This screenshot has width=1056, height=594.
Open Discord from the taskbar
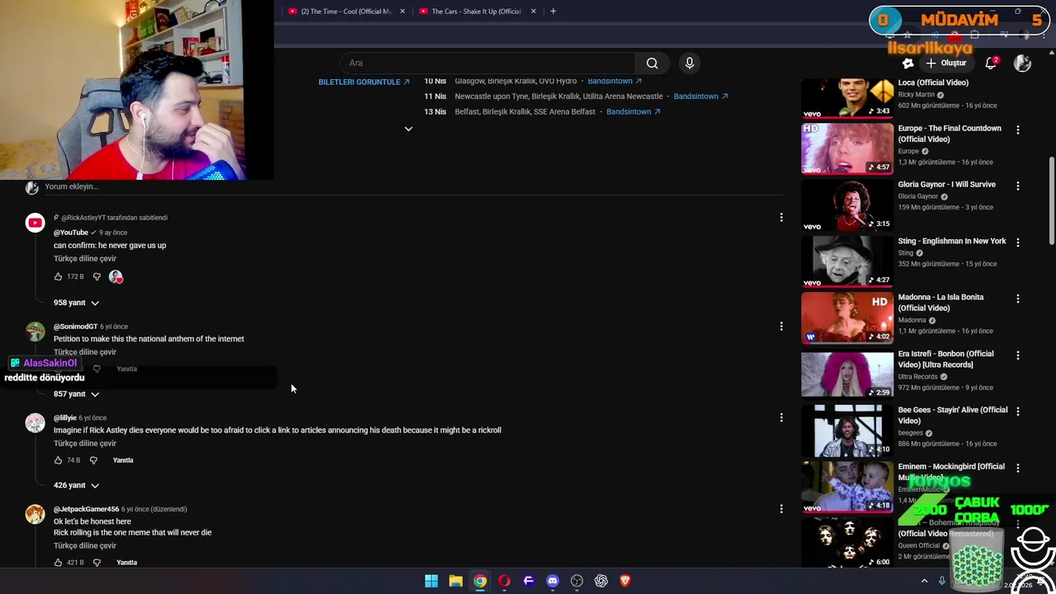tap(553, 581)
